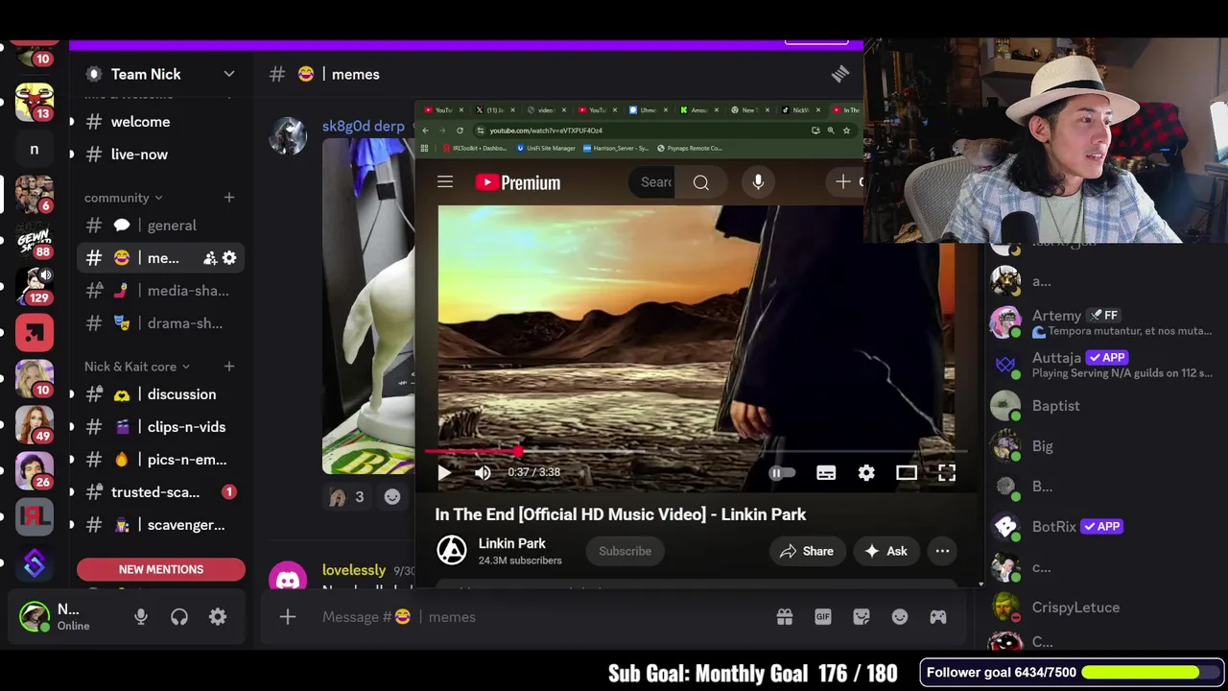Image resolution: width=1228 pixels, height=691 pixels.
Task: Type in the memes message box
Action: point(537,617)
